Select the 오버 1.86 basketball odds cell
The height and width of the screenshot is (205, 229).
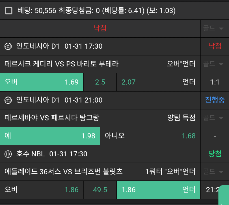[x=42, y=190]
